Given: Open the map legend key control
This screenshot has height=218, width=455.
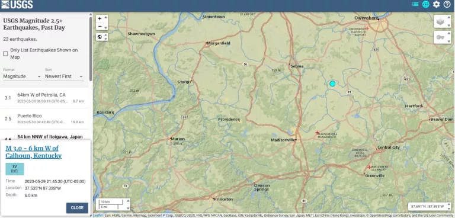Looking at the screenshot, I should pos(441,37).
